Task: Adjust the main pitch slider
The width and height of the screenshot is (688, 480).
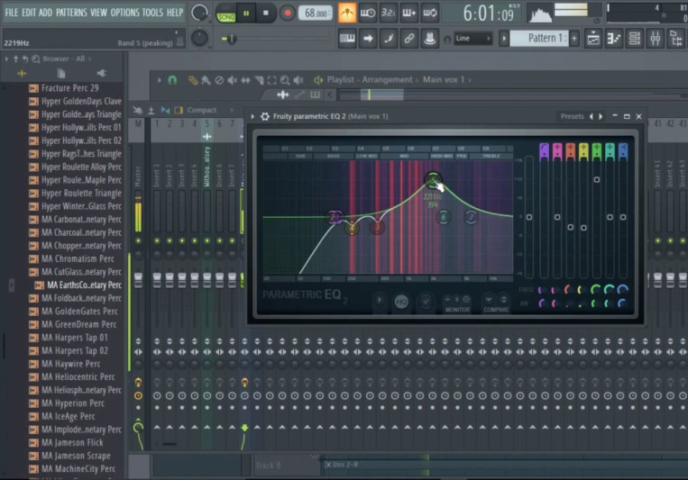Action: (x=232, y=39)
